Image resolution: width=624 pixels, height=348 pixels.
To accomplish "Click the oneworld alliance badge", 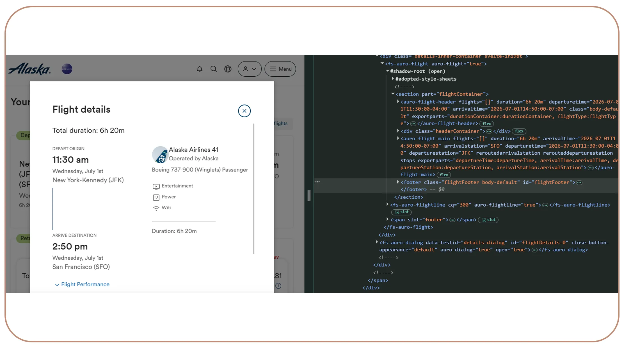I will click(x=67, y=69).
